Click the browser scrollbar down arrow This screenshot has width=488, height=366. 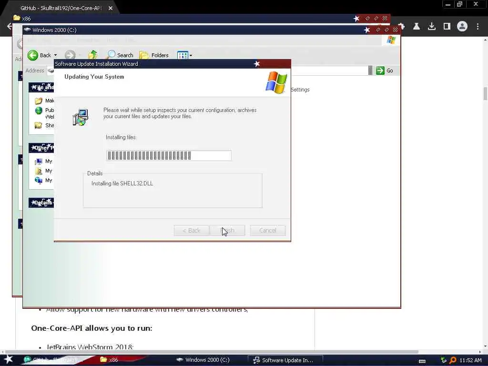point(485,346)
